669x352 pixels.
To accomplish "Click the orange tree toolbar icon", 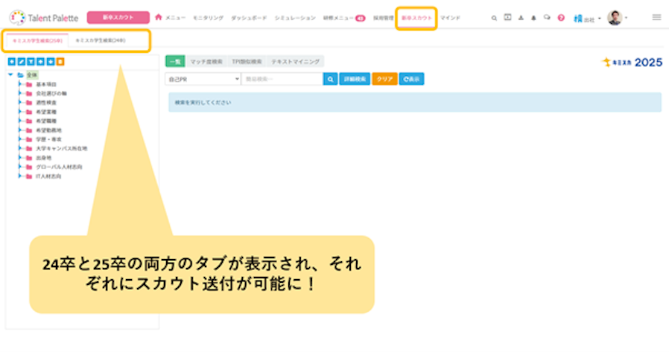I will tap(60, 62).
